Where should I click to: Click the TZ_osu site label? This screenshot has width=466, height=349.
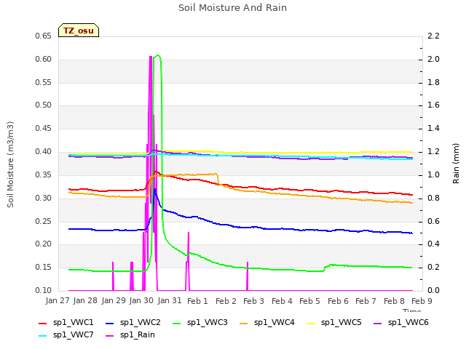(79, 31)
